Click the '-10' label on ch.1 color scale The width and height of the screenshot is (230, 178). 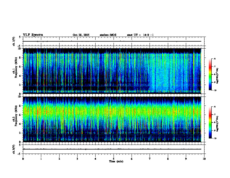215,90
